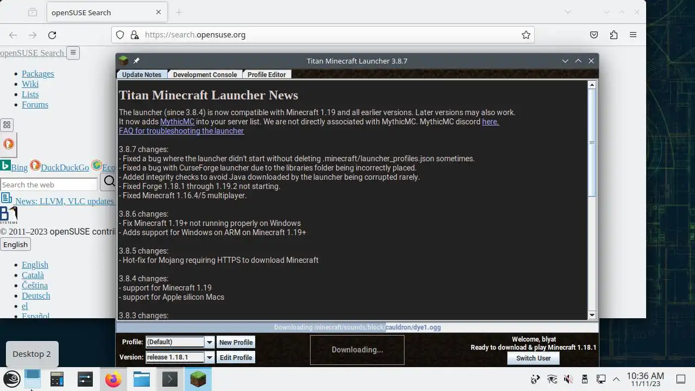The width and height of the screenshot is (695, 391).
Task: Unmute audio via the tray volume icon
Action: click(x=568, y=379)
